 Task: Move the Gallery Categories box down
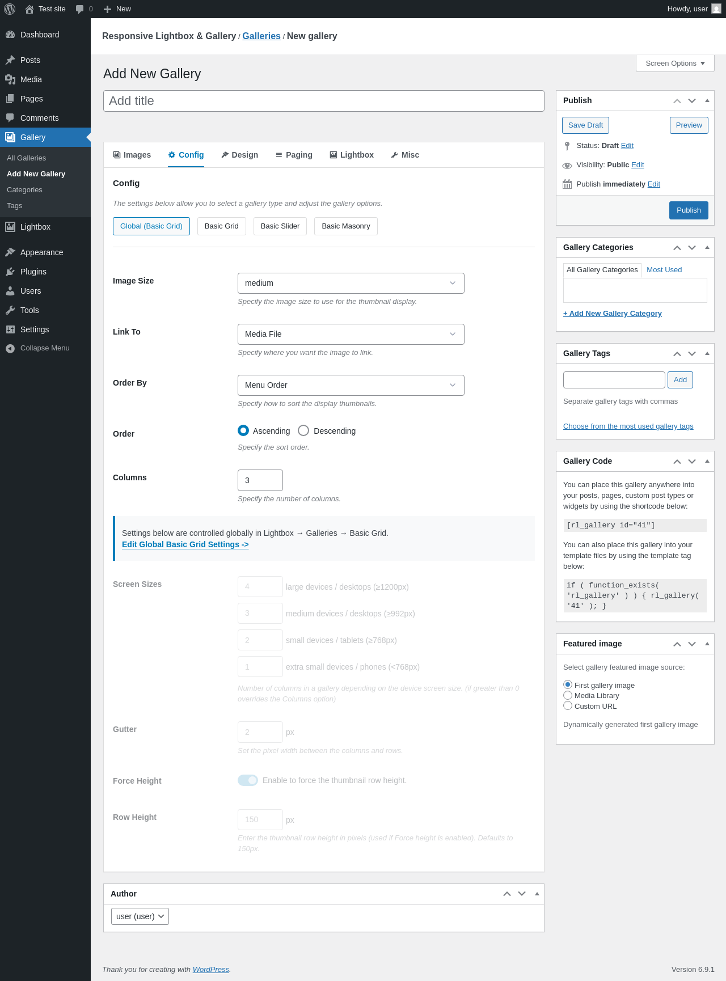(692, 248)
